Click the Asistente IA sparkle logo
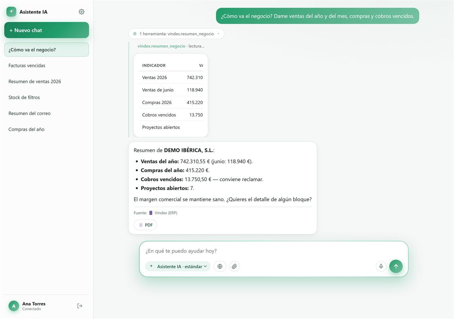Image resolution: width=454 pixels, height=319 pixels. pyautogui.click(x=11, y=12)
